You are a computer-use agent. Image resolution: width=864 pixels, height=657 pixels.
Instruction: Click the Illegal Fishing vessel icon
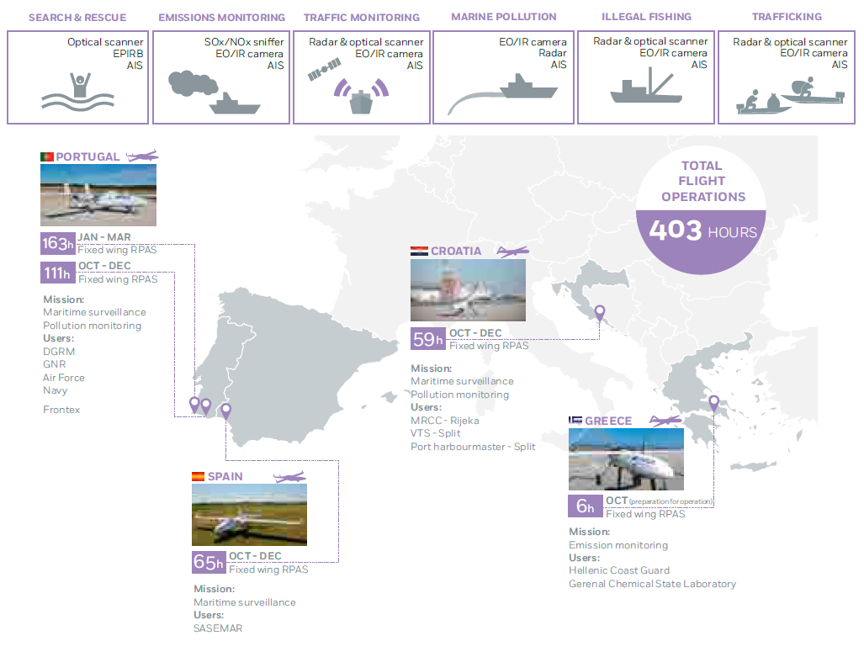(x=646, y=86)
